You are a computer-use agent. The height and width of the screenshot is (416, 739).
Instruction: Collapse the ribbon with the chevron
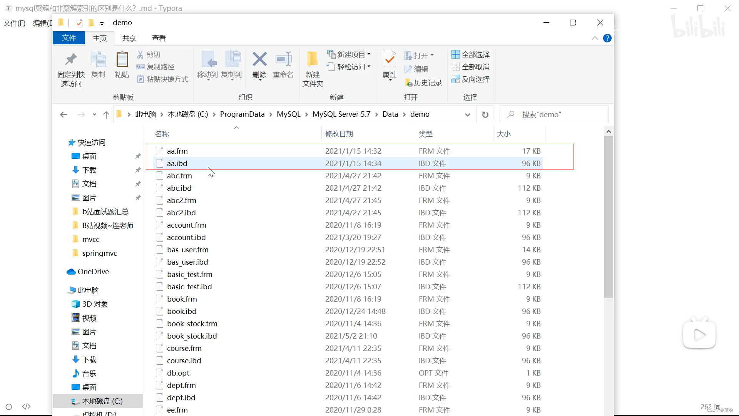click(595, 38)
